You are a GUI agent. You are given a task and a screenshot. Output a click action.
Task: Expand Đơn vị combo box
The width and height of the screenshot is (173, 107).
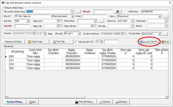pyautogui.click(x=160, y=16)
